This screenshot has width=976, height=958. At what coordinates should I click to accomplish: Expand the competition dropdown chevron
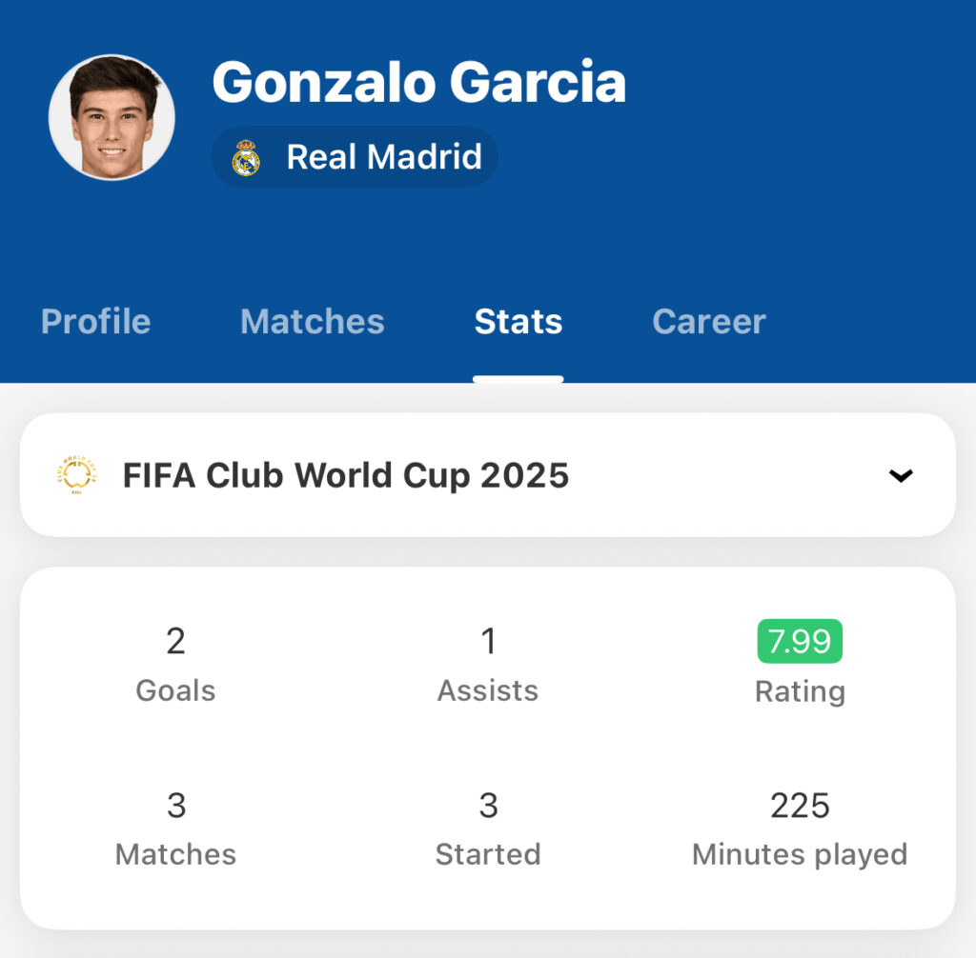point(901,476)
